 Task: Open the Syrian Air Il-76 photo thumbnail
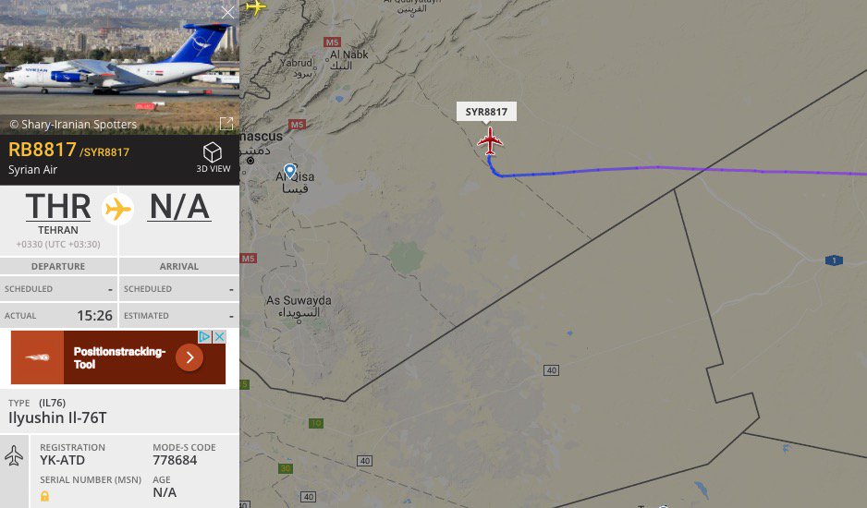119,67
